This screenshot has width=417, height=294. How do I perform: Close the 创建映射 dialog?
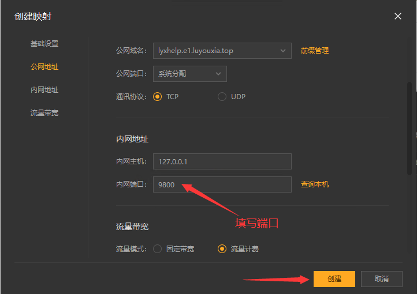click(397, 17)
